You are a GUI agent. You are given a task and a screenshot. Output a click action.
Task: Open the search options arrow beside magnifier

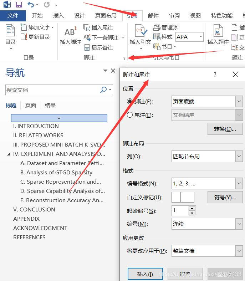click(x=110, y=90)
